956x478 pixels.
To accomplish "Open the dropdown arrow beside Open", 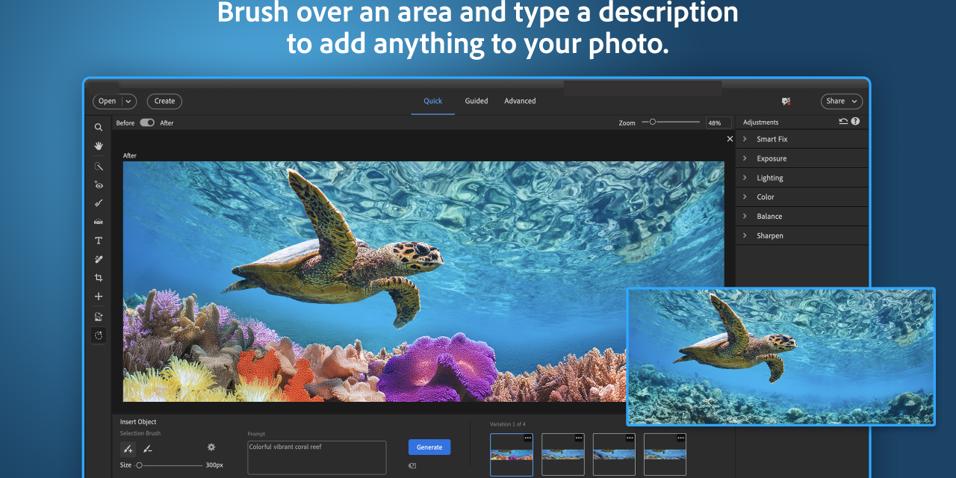I will (x=128, y=101).
